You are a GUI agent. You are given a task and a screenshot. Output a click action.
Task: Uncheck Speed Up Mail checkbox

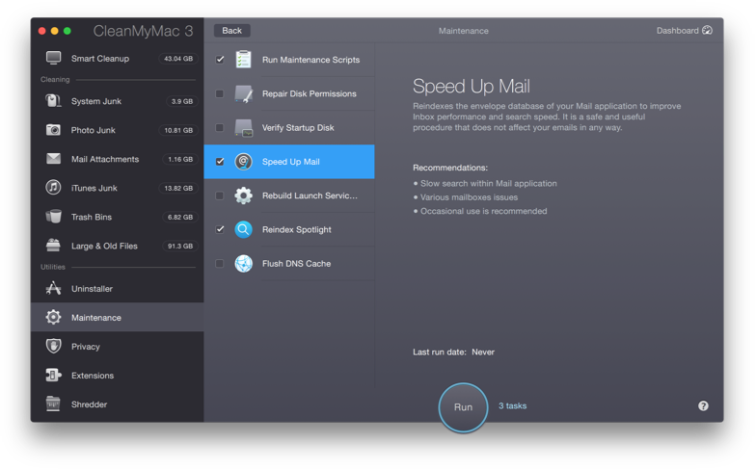pos(220,162)
